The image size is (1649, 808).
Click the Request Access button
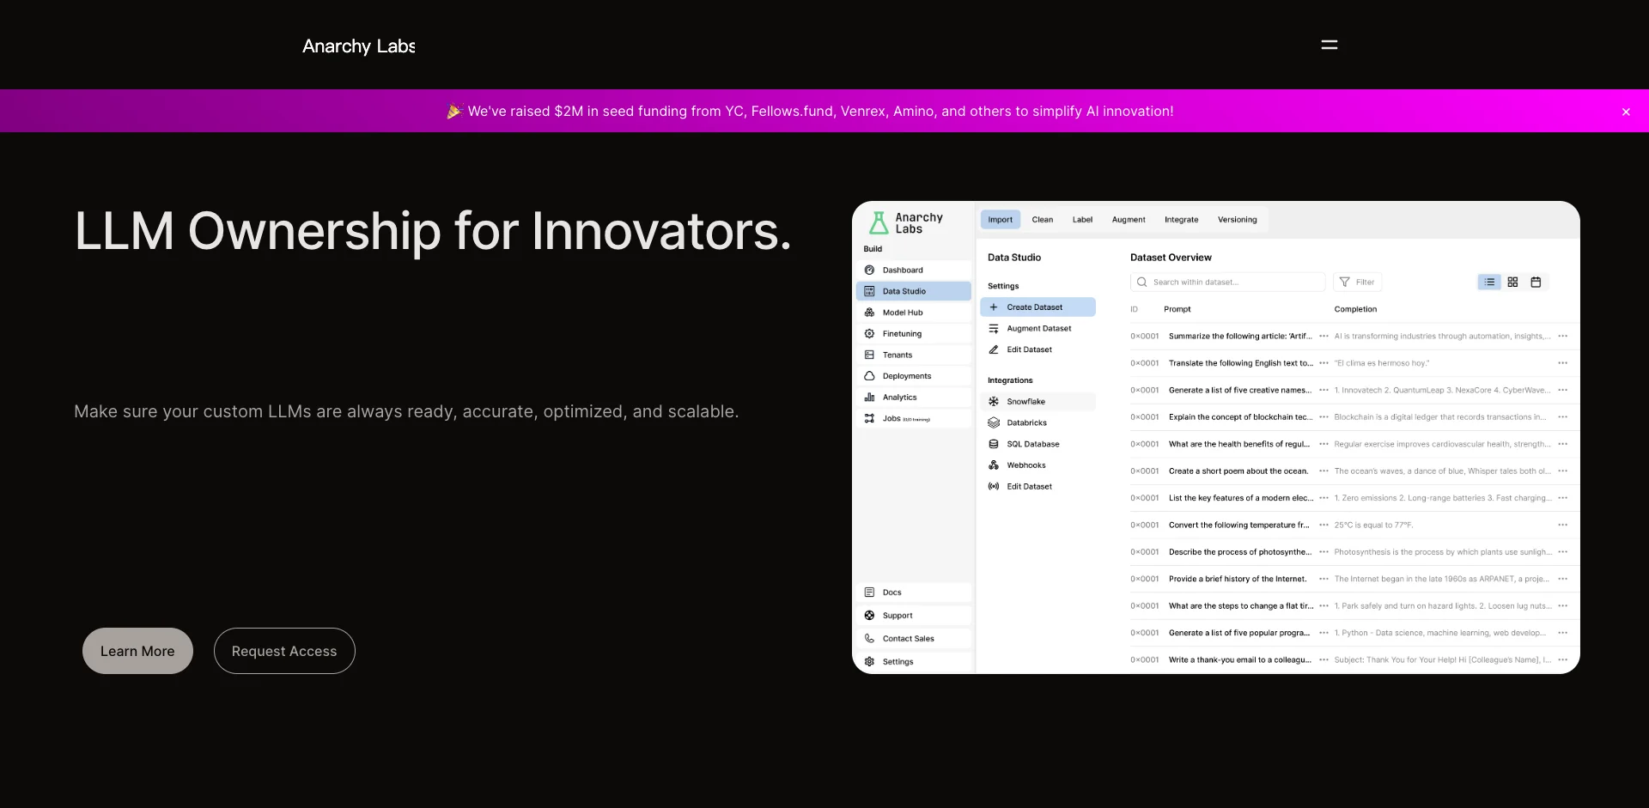coord(284,651)
